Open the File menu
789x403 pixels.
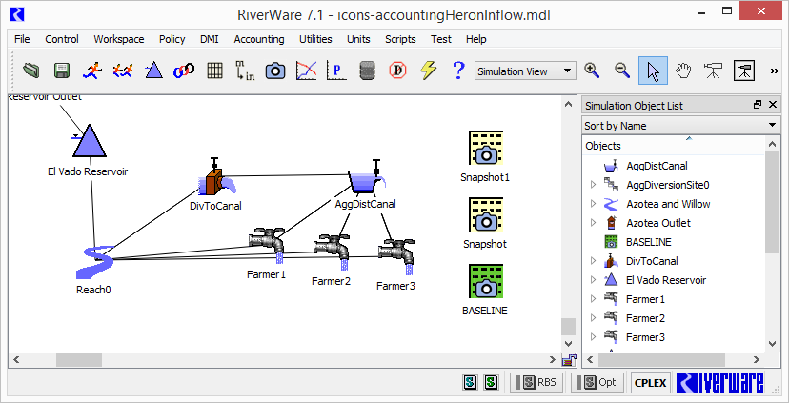click(x=22, y=39)
